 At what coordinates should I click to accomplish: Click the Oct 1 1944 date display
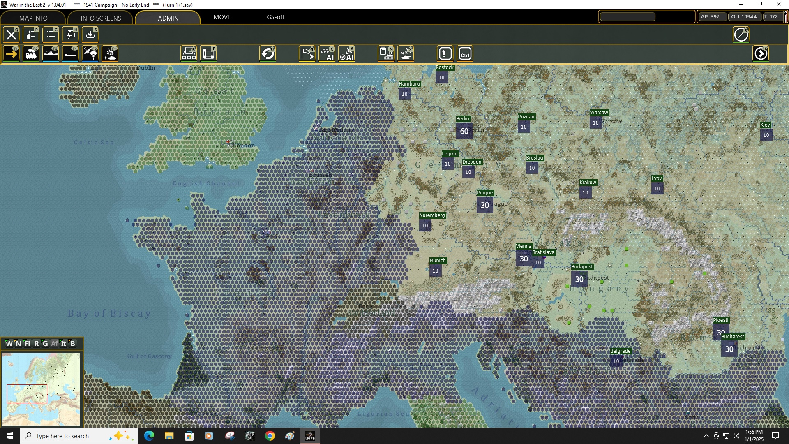pos(744,17)
